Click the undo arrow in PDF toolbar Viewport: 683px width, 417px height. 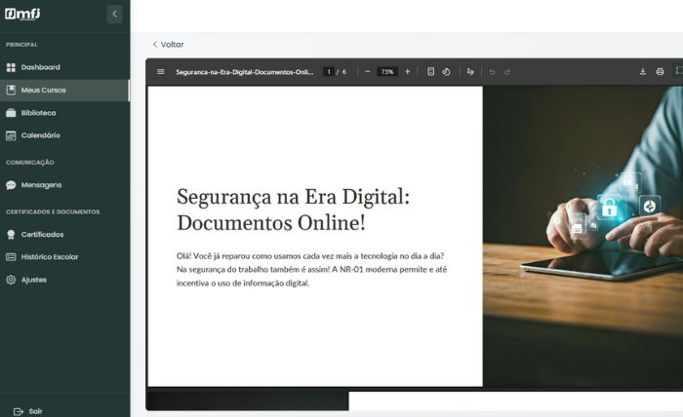[492, 71]
